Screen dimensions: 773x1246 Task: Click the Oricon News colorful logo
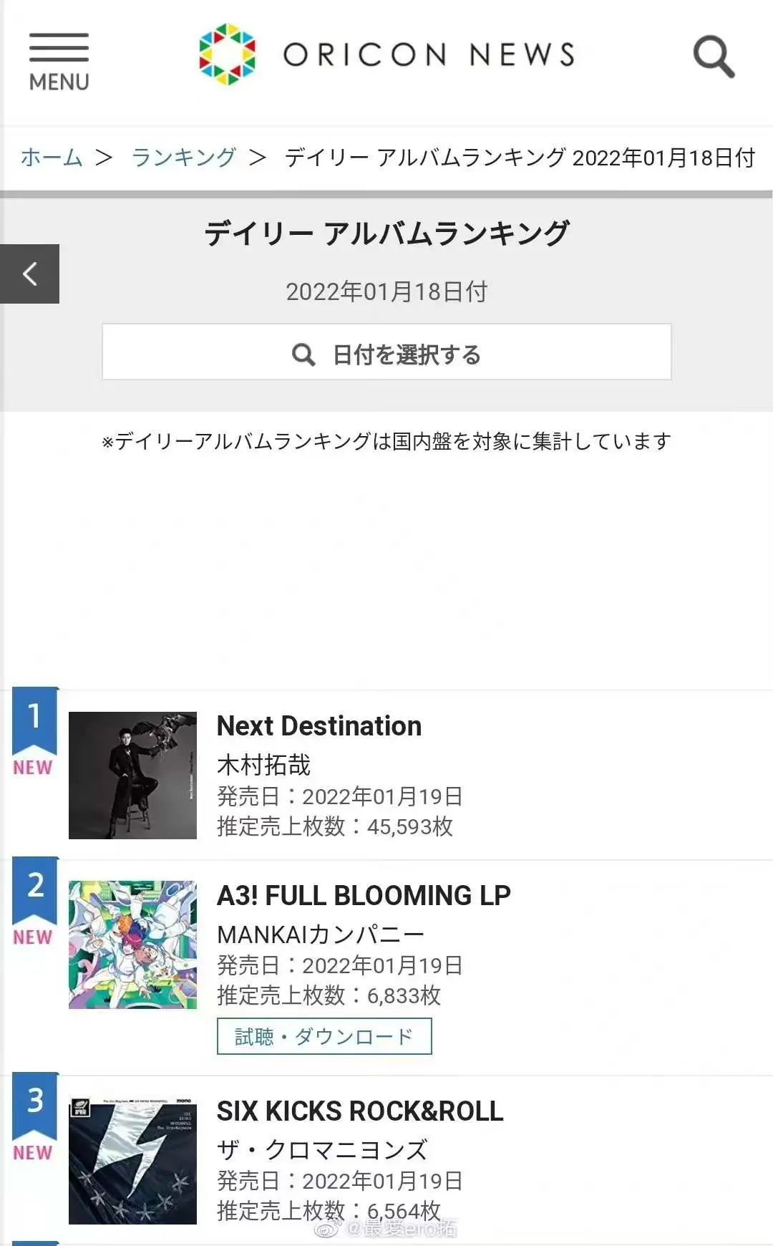click(x=227, y=54)
